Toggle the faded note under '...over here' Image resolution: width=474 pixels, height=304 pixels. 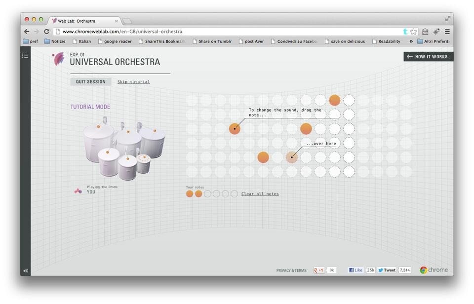tap(292, 157)
